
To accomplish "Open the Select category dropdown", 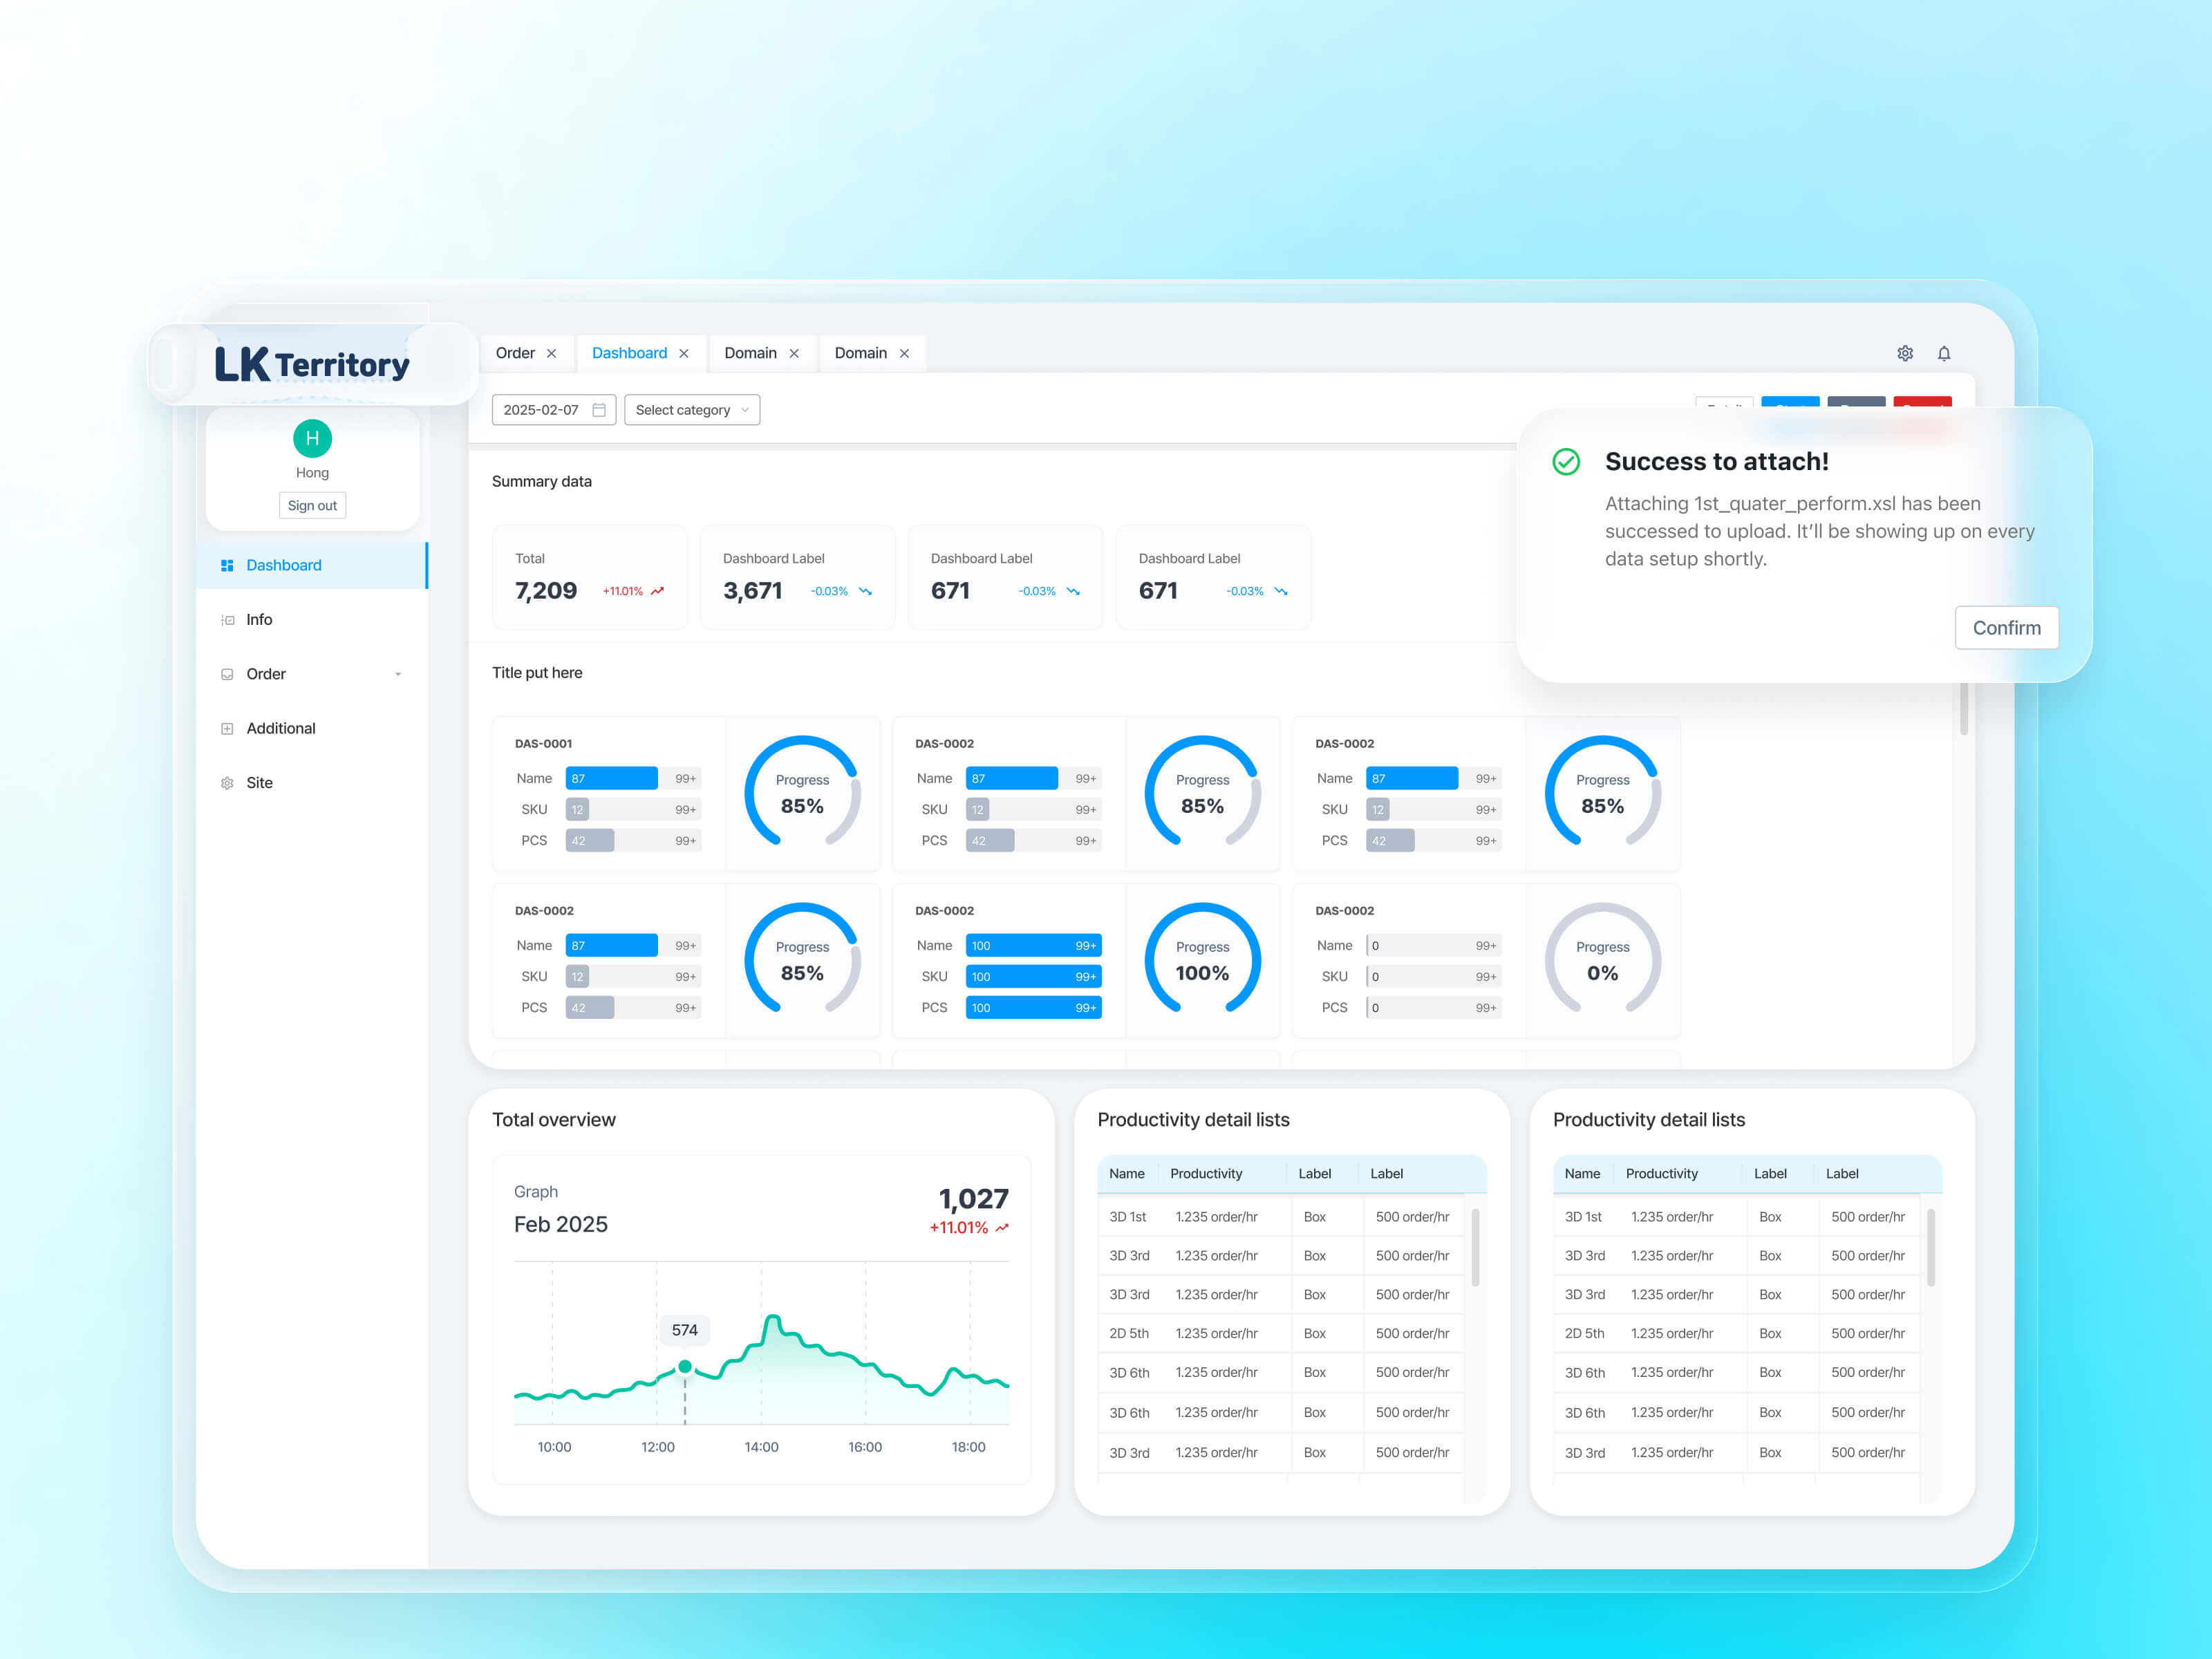I will [692, 410].
